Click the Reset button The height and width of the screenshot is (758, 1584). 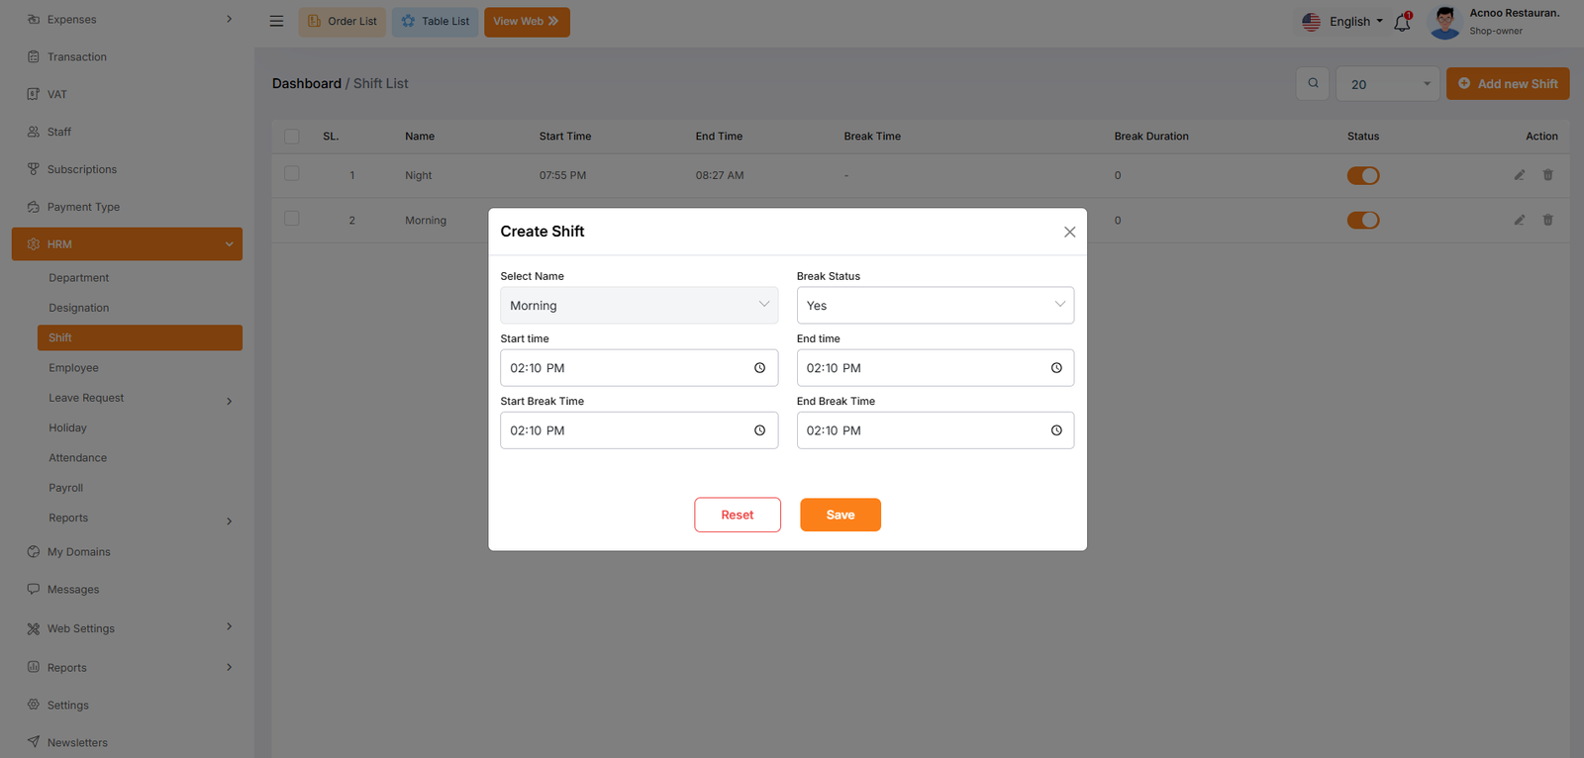click(x=737, y=515)
